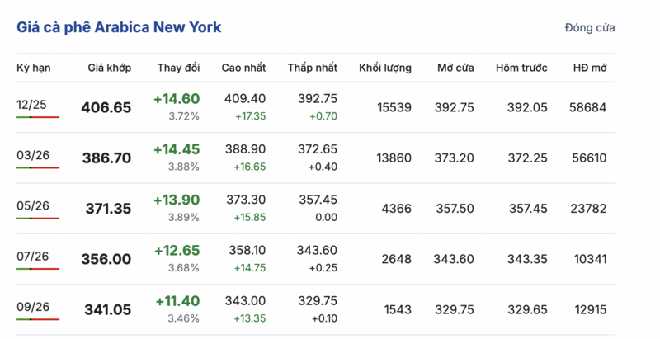Sort by the "Kỳ hạn" column header
Viewport: 660px width, 339px height.
click(34, 68)
